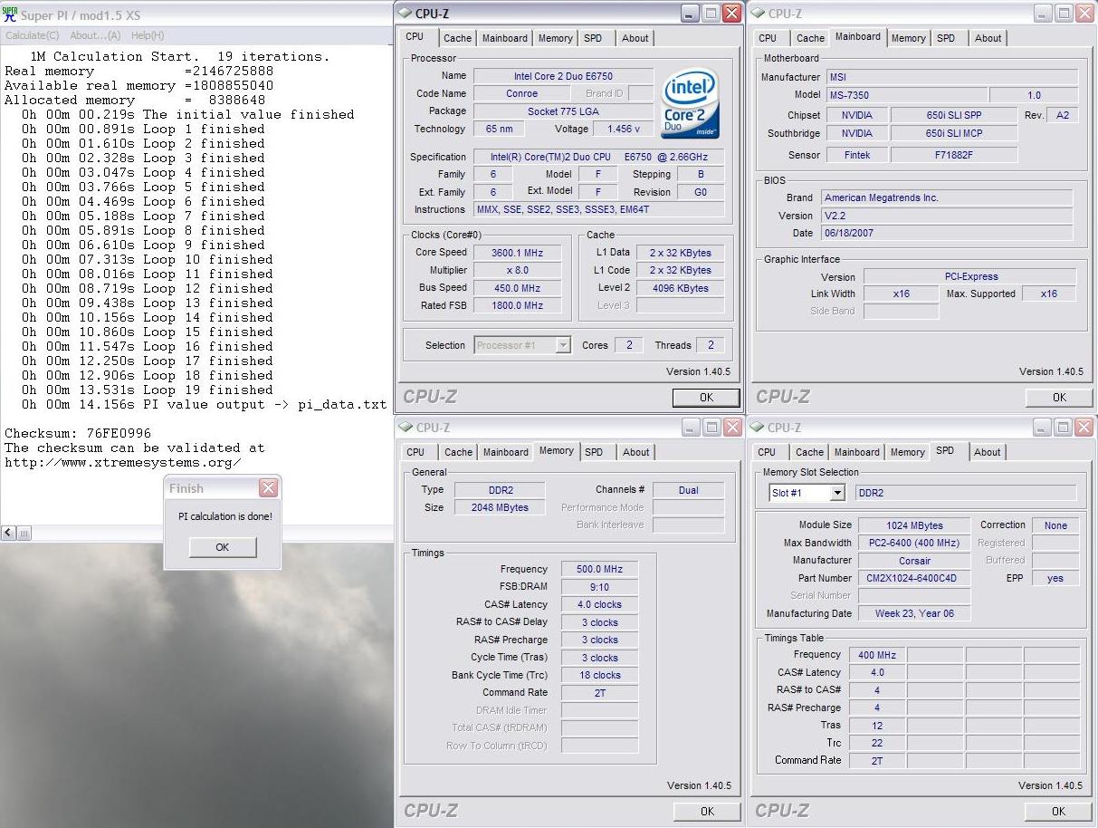Click the xtremesystems.org URL text
This screenshot has height=828, width=1098.
pos(123,462)
